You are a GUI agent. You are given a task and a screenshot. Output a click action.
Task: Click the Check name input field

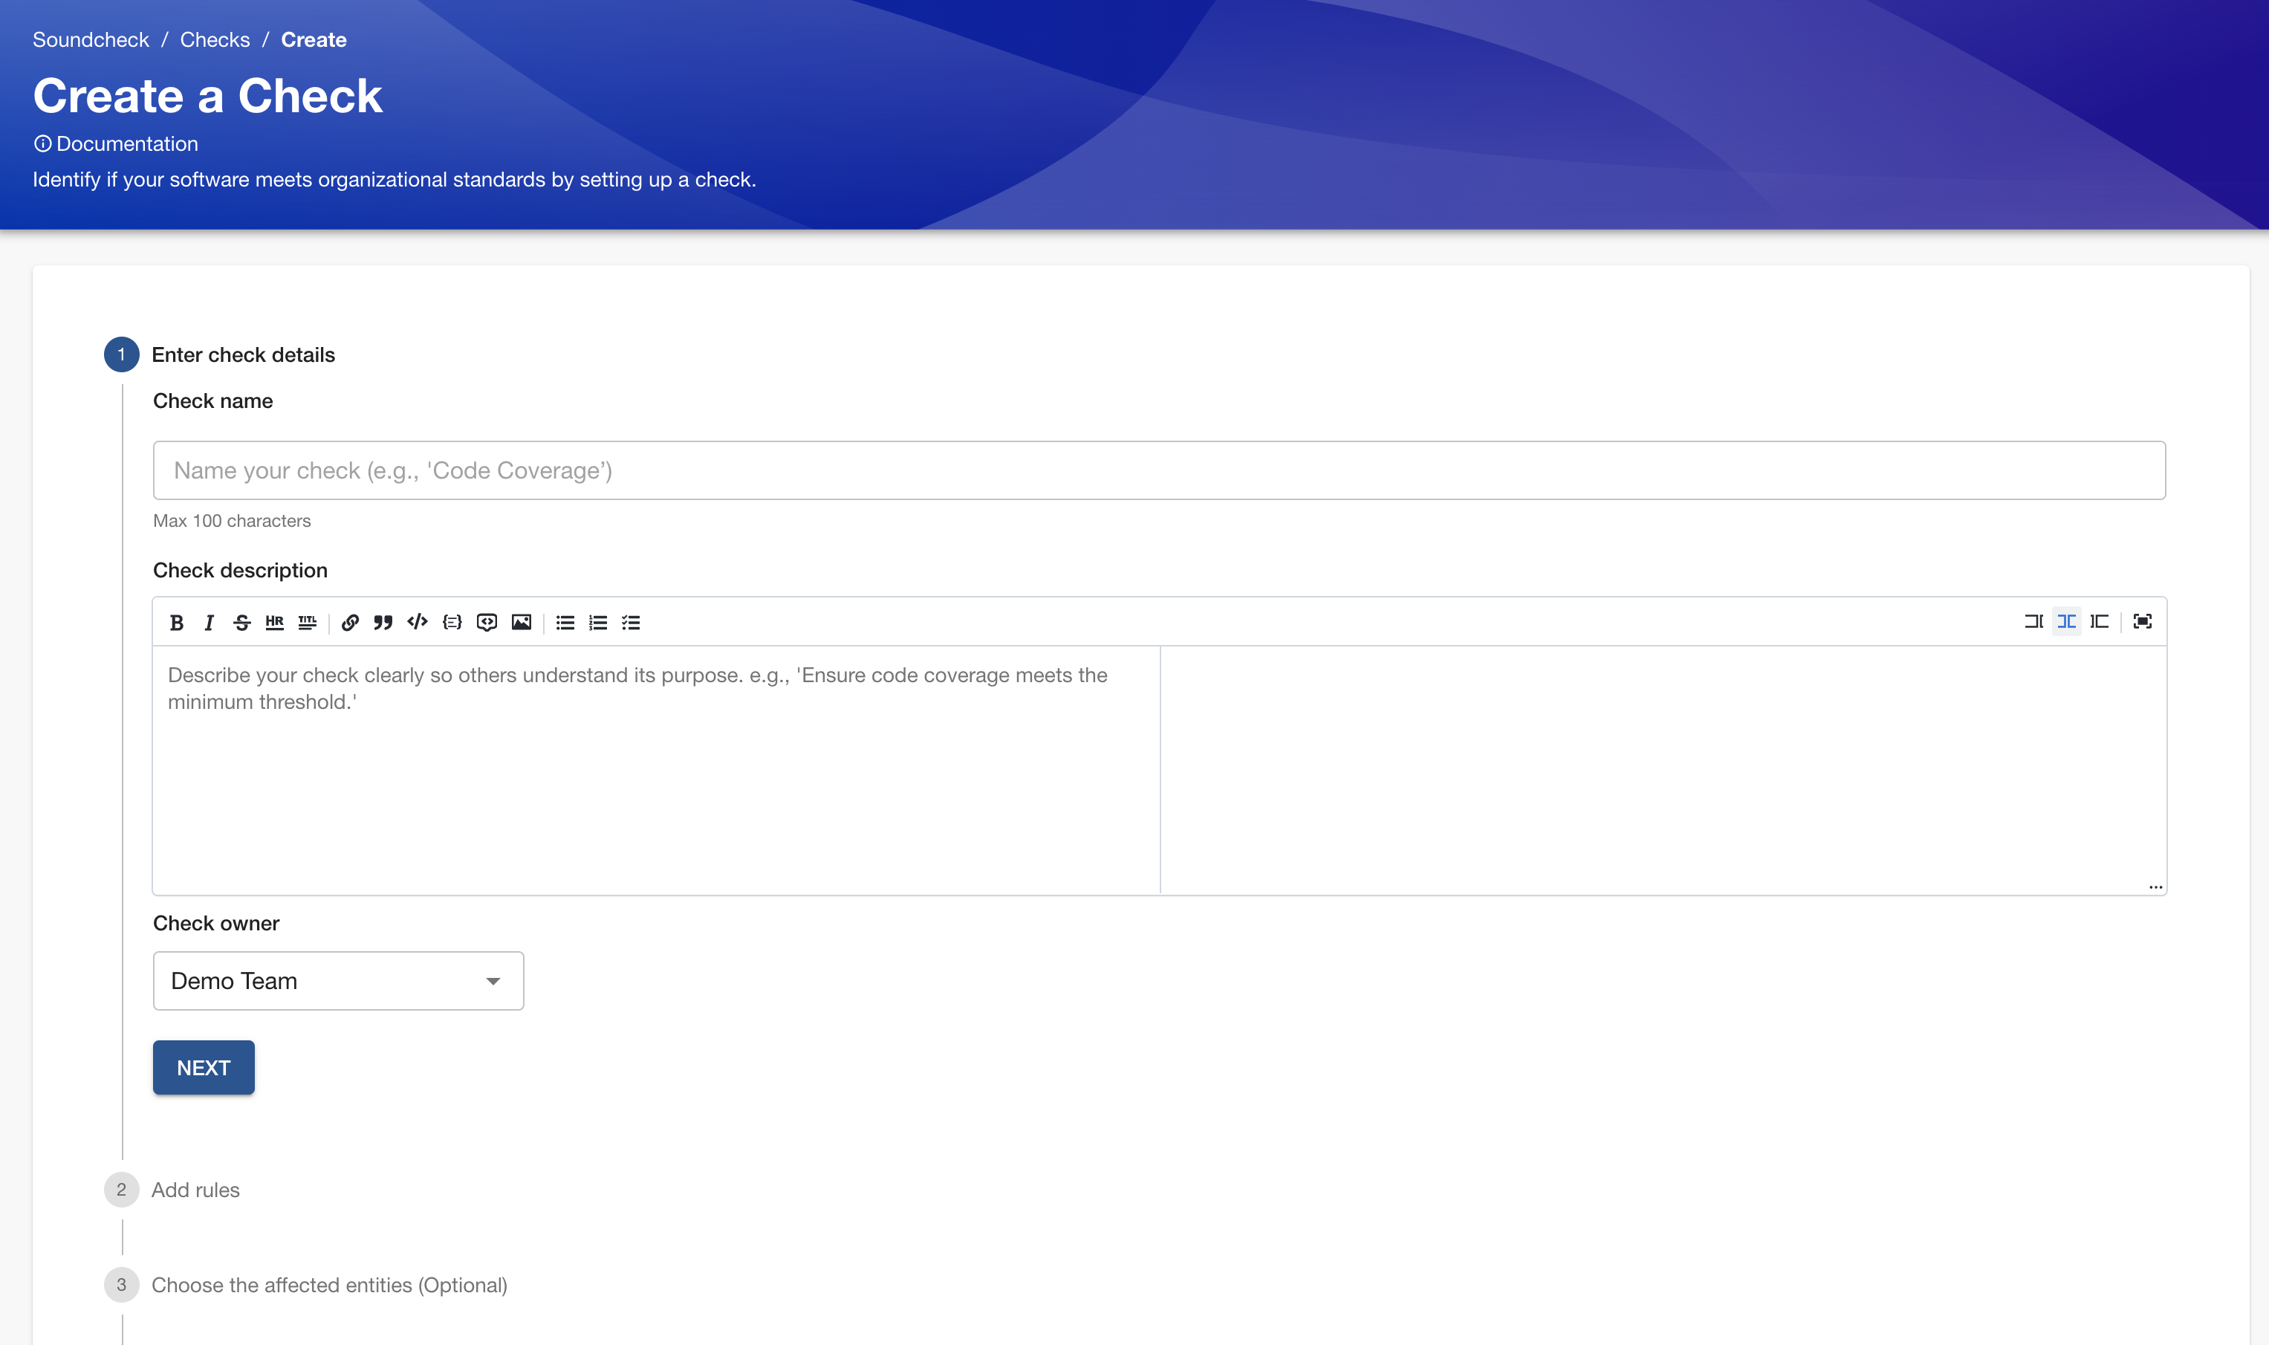click(1158, 469)
